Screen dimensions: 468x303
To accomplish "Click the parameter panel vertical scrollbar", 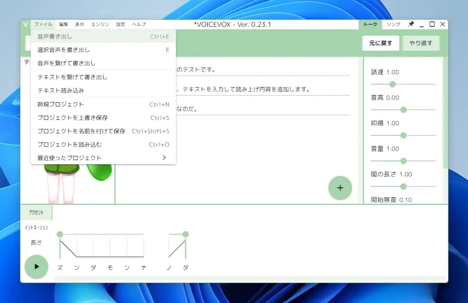I will click(445, 113).
